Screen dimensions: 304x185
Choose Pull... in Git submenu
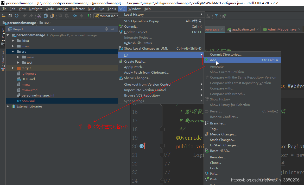tap(242, 174)
